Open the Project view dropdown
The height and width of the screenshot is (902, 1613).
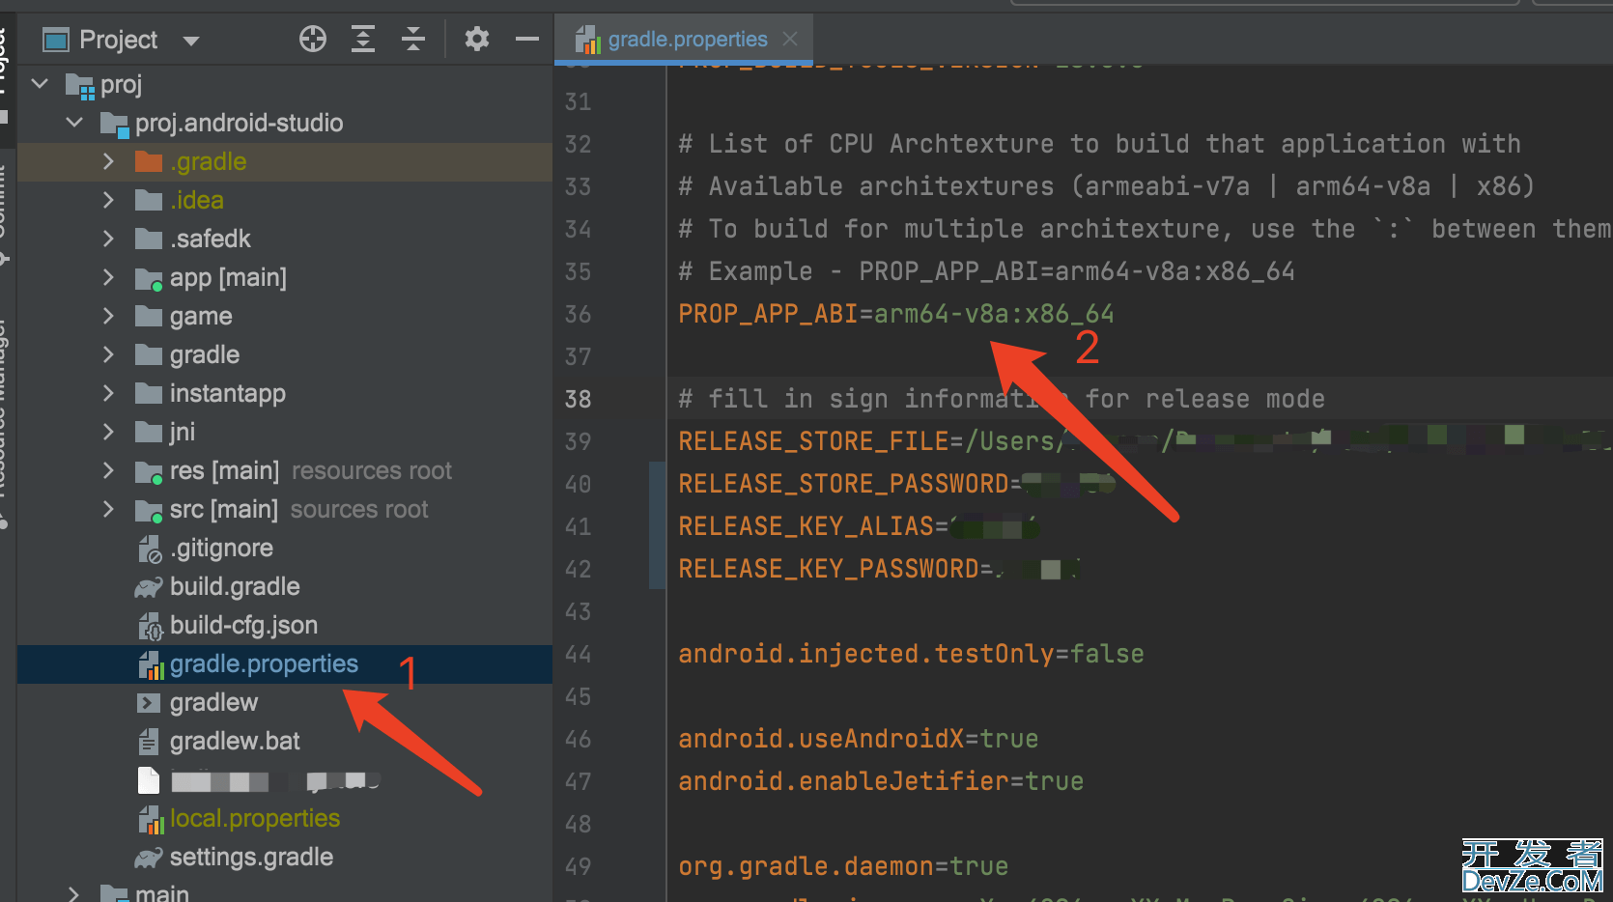click(191, 41)
